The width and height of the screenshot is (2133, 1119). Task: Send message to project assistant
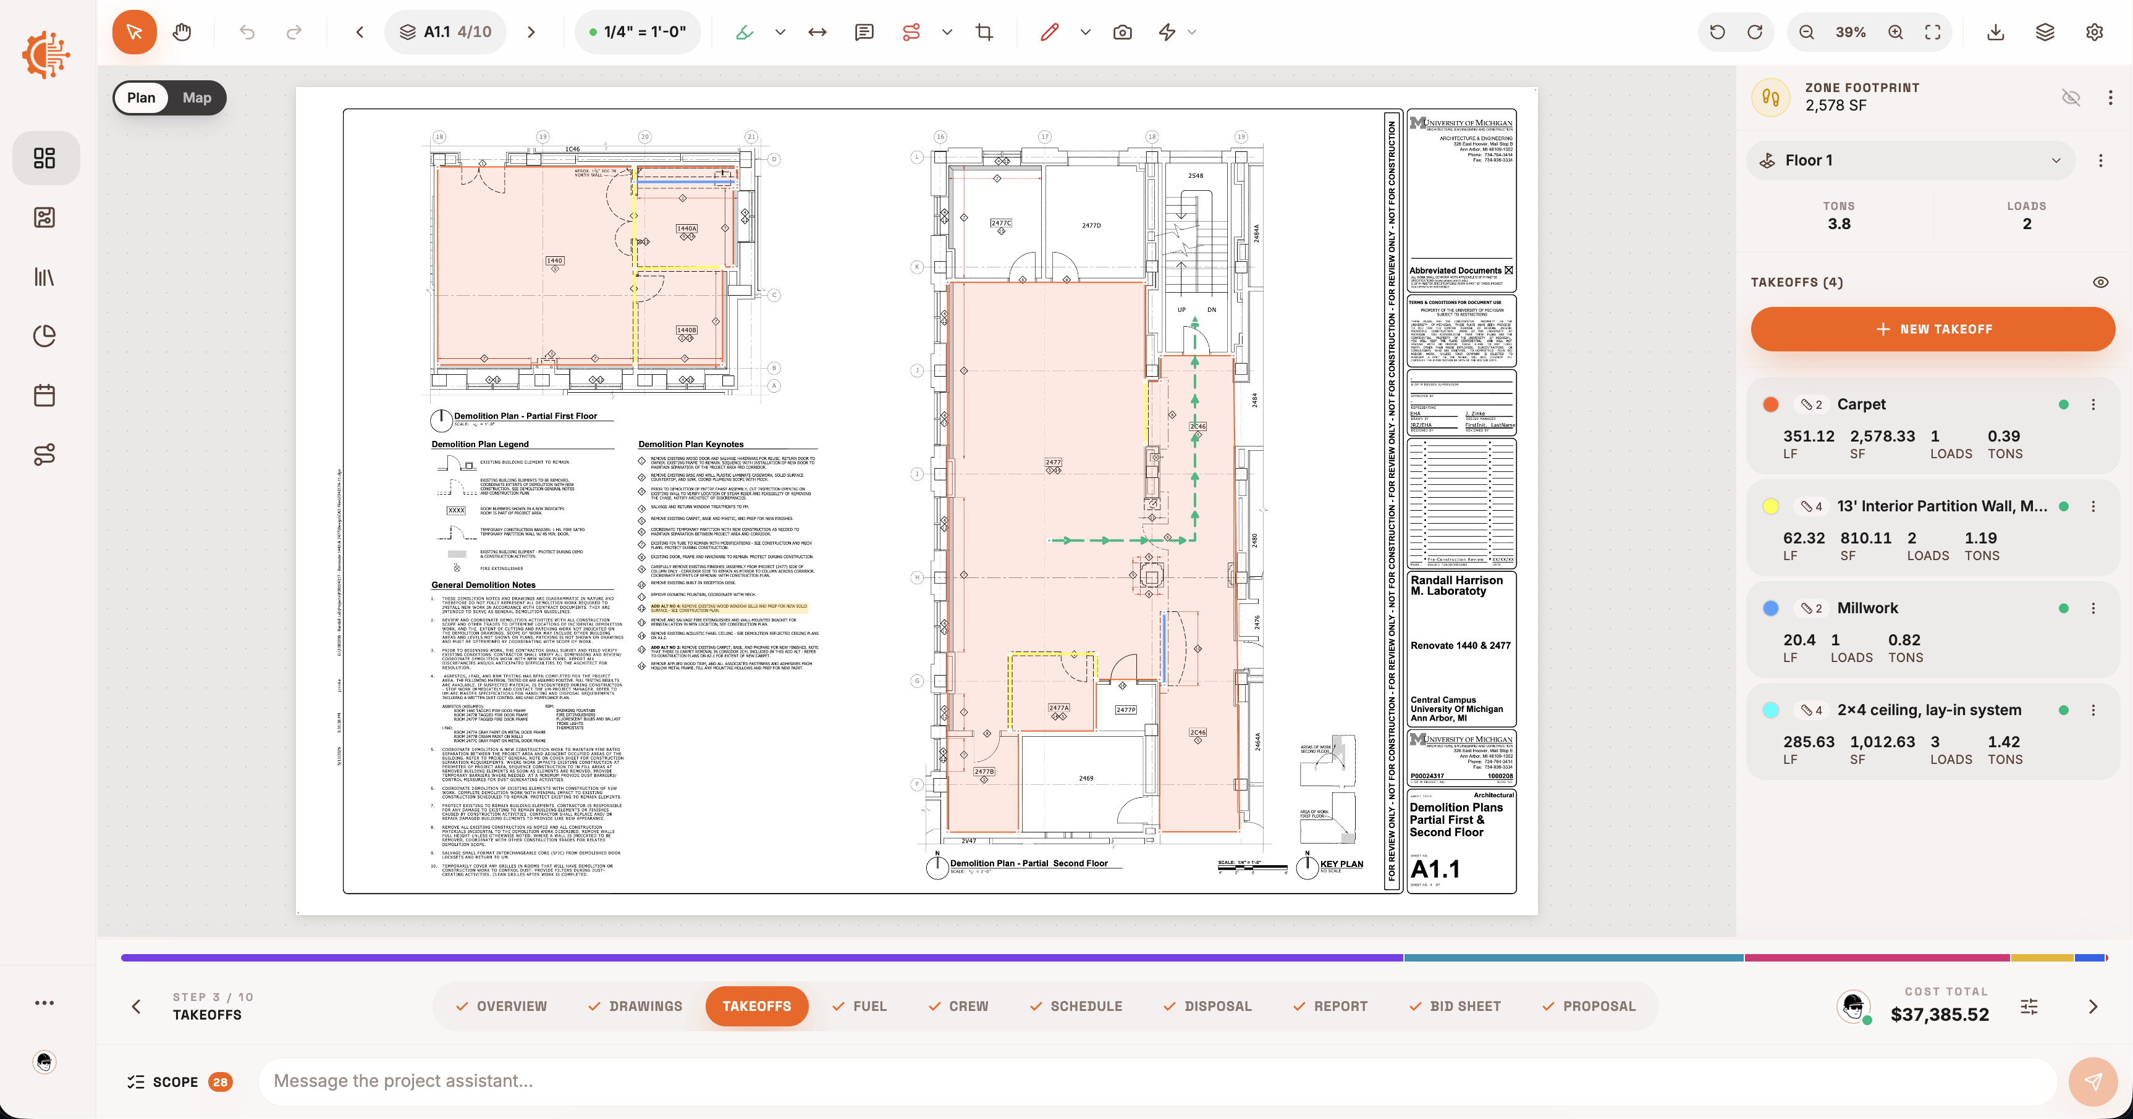tap(2093, 1082)
